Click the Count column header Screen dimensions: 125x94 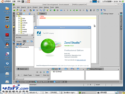(37, 75)
